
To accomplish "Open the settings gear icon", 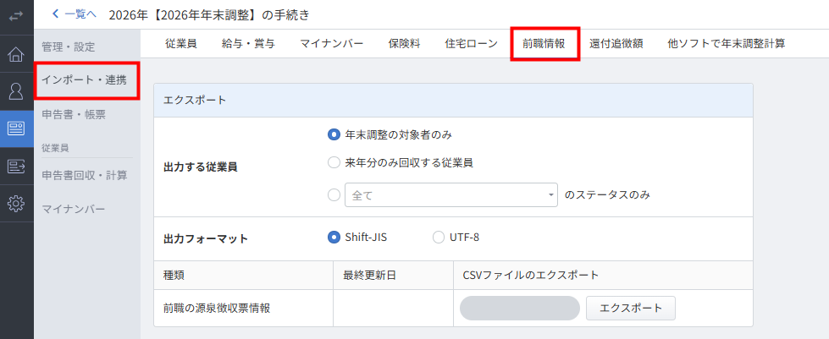I will (16, 203).
